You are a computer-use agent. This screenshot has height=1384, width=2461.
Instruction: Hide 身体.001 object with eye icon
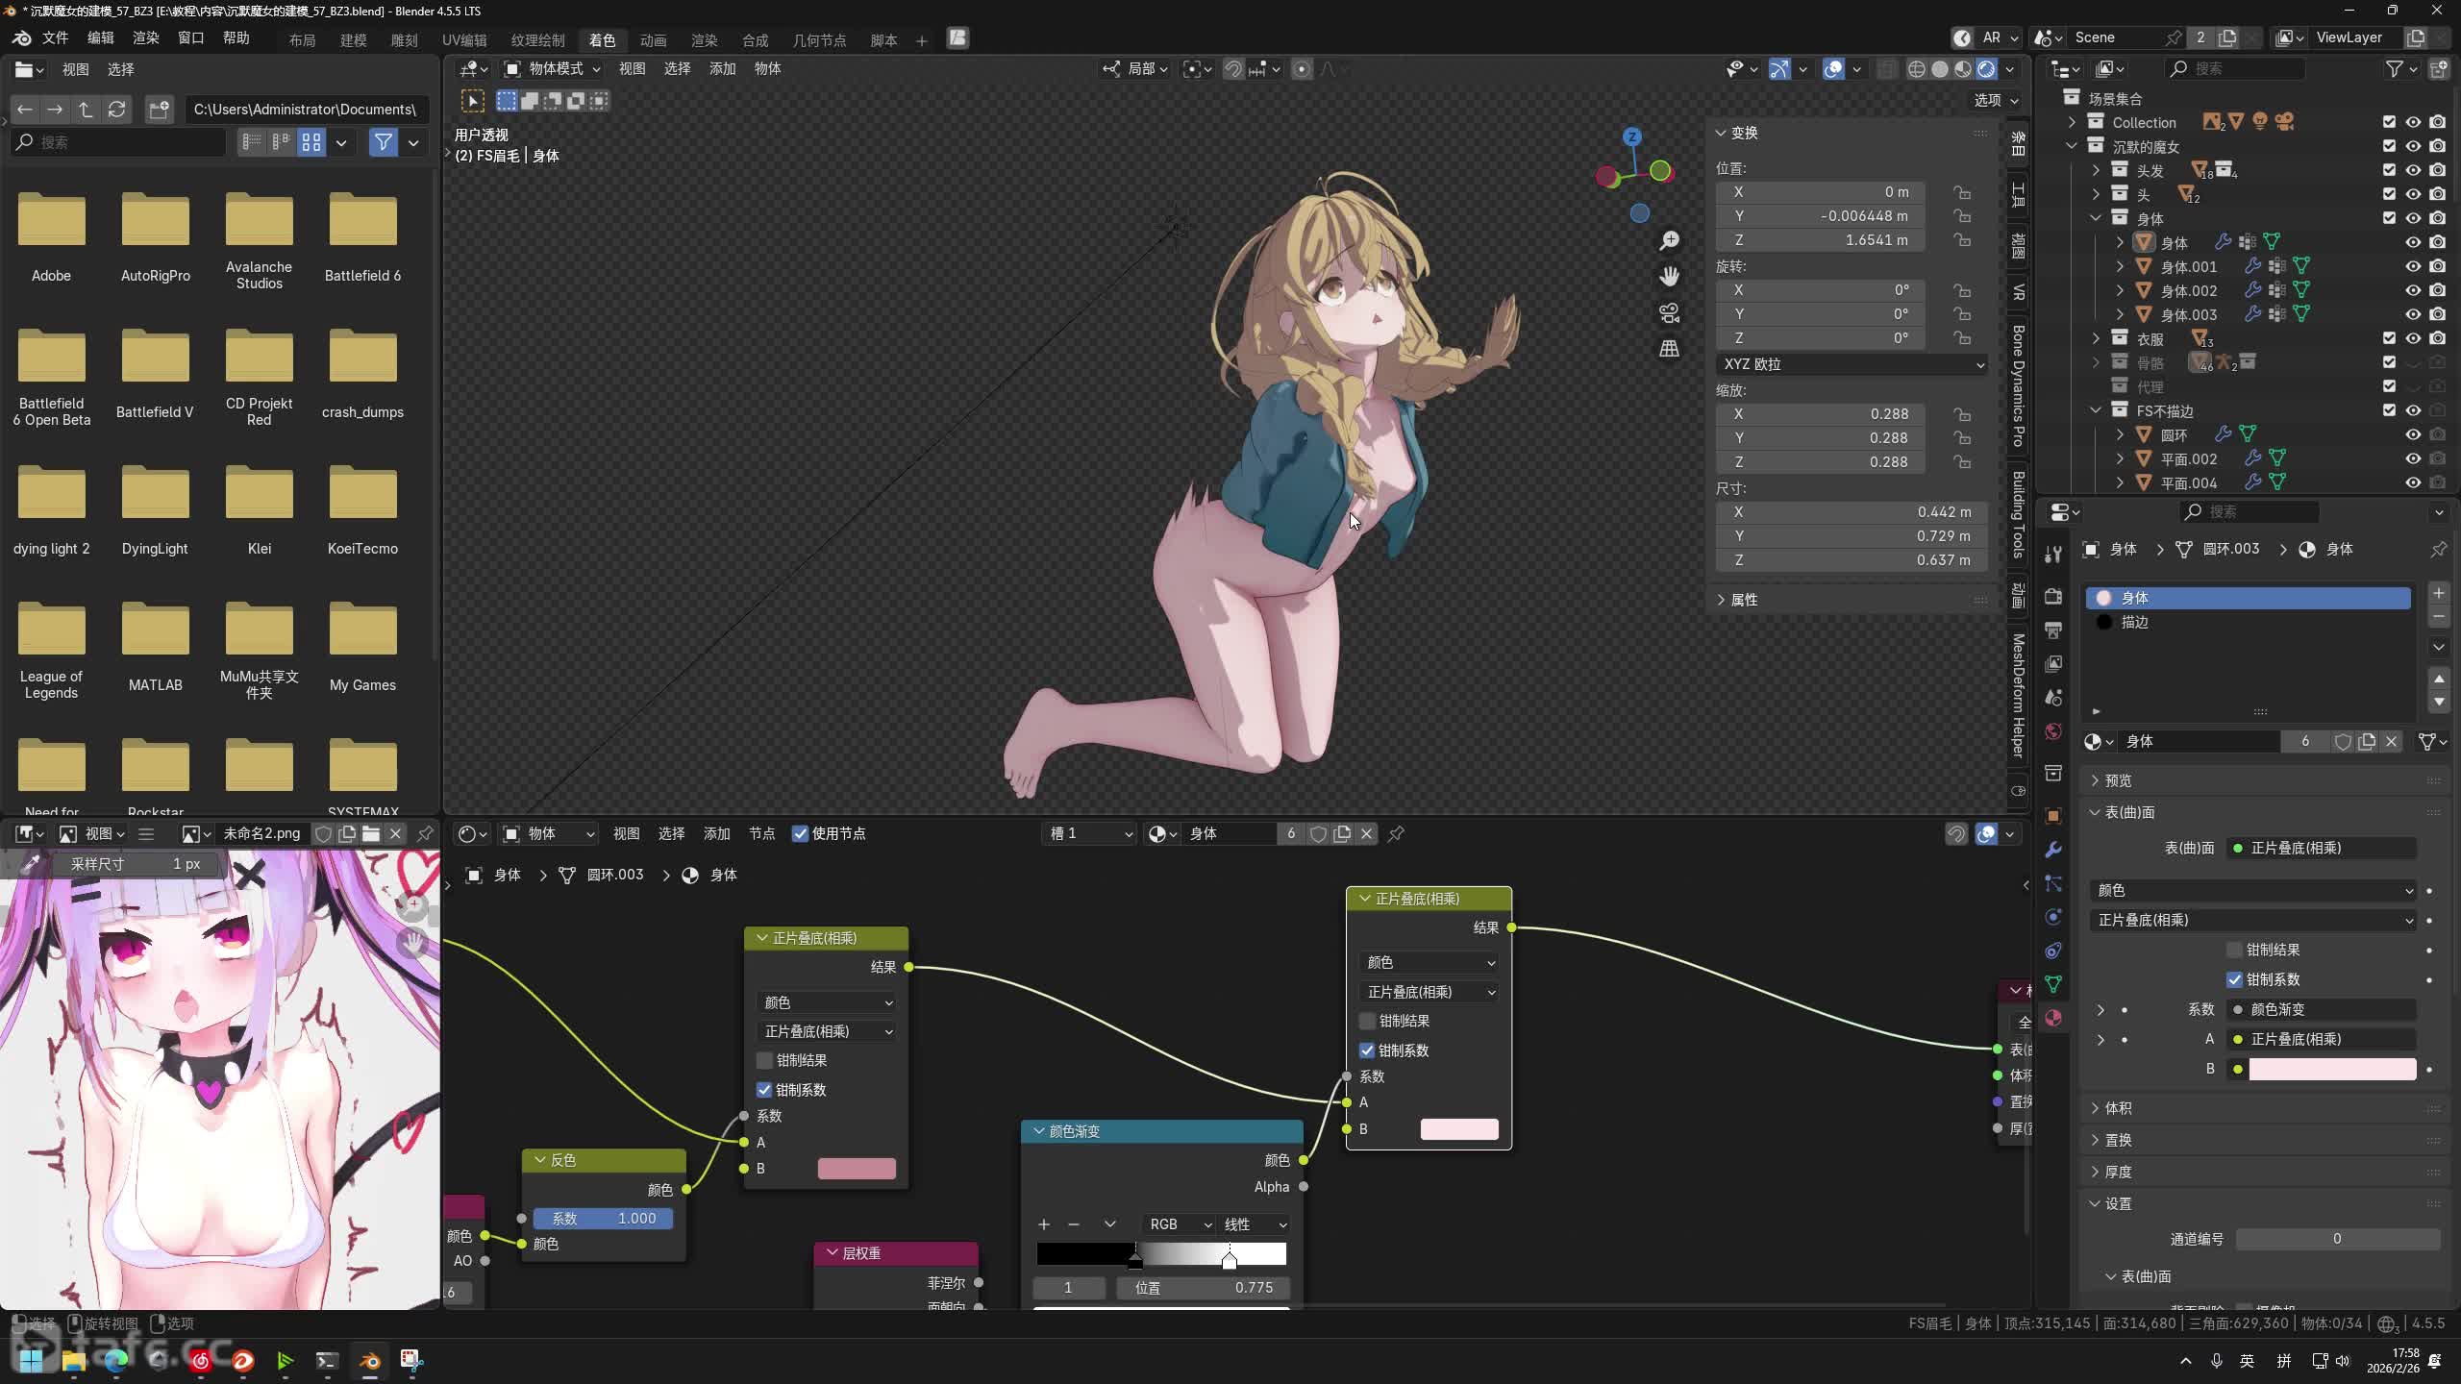pyautogui.click(x=2413, y=266)
